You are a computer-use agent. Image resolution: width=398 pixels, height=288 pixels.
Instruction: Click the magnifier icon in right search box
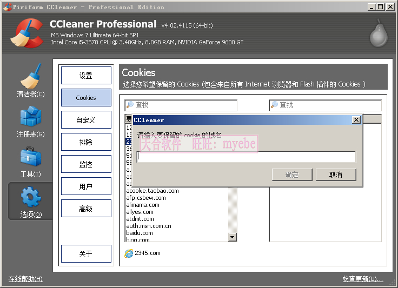pos(274,105)
